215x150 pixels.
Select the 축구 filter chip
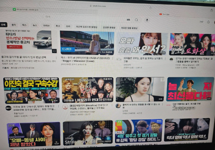(58, 26)
